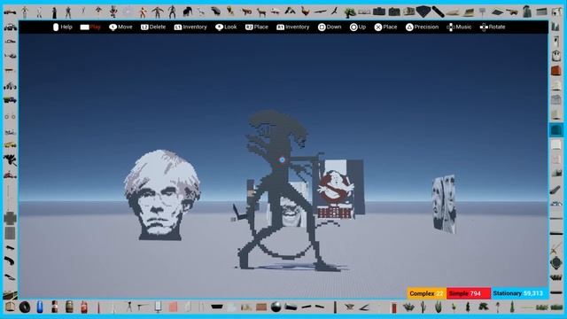Image resolution: width=567 pixels, height=319 pixels.
Task: Select the yellow vehicle in the left column
Action: click(10, 144)
